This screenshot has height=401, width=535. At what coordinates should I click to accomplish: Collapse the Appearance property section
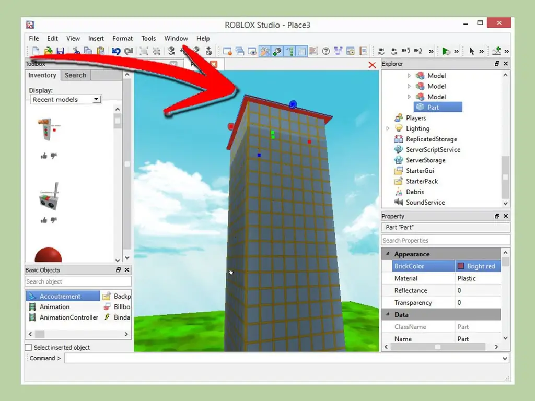pos(388,254)
